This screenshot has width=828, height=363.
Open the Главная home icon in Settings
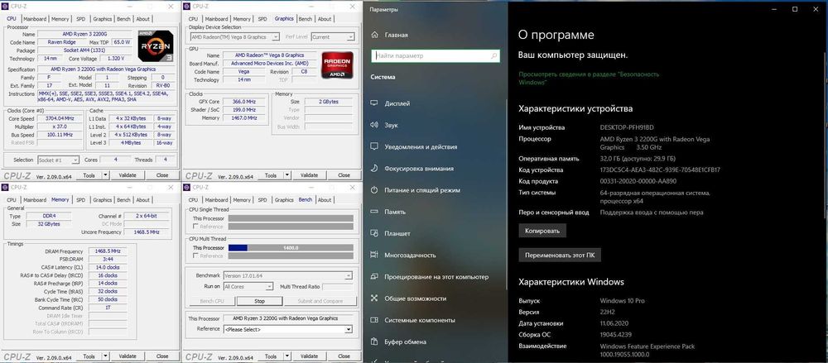click(374, 35)
